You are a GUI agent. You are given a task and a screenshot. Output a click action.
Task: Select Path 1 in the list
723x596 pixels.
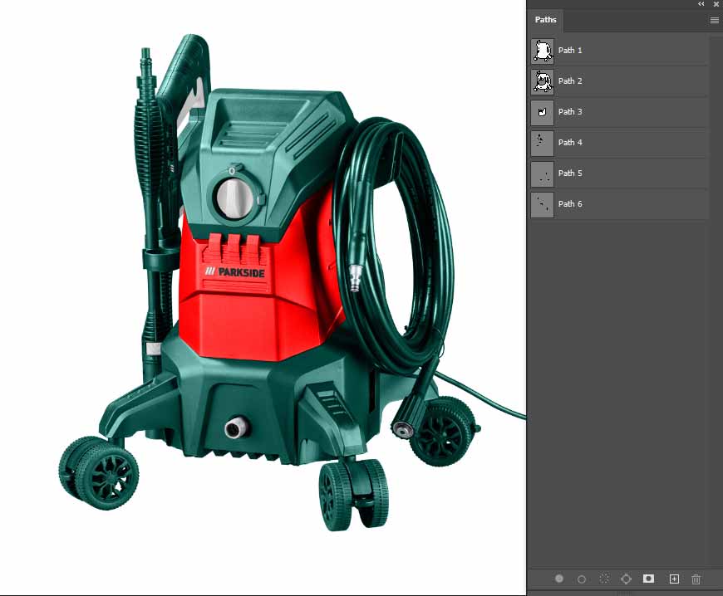click(619, 51)
